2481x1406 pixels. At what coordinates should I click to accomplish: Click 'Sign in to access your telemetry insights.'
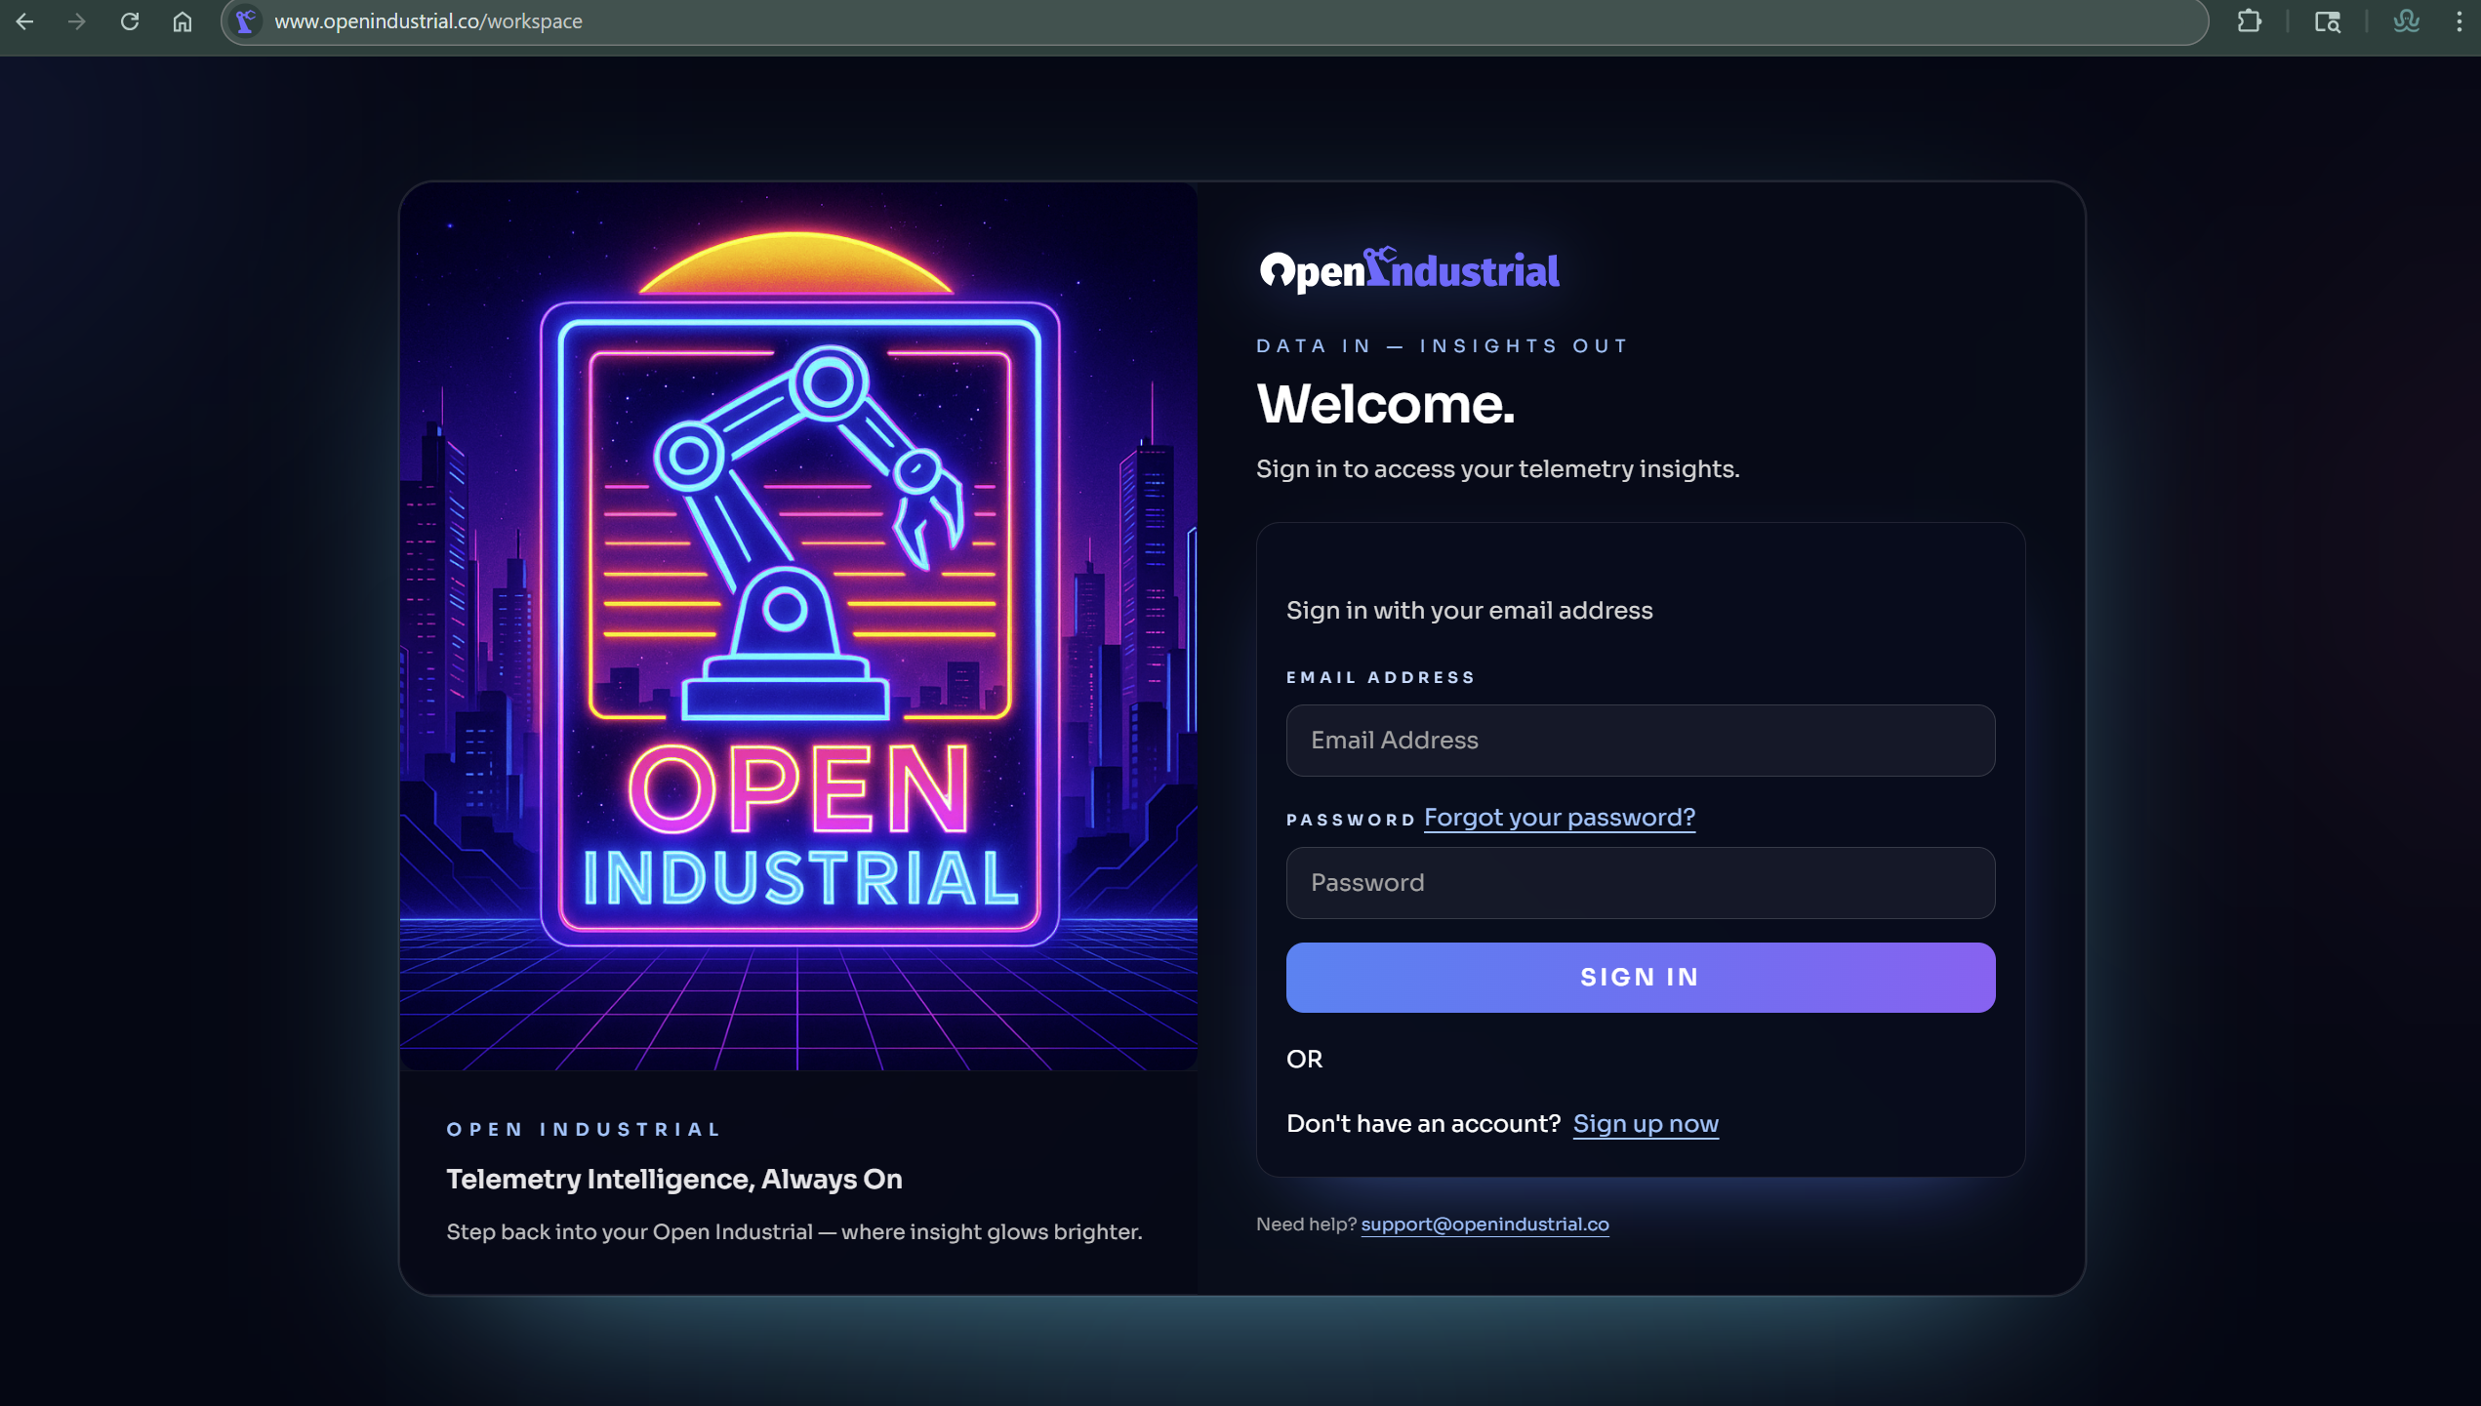[x=1497, y=469]
